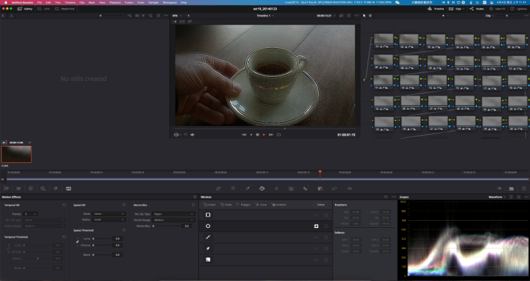This screenshot has width=530, height=281.
Task: Open the Workspace menu
Action: coord(170,3)
